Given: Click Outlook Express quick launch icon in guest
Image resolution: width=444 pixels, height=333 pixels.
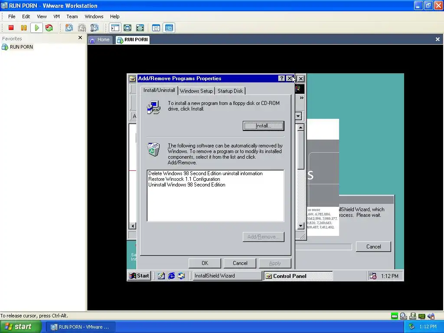Looking at the screenshot, I should pos(182,275).
